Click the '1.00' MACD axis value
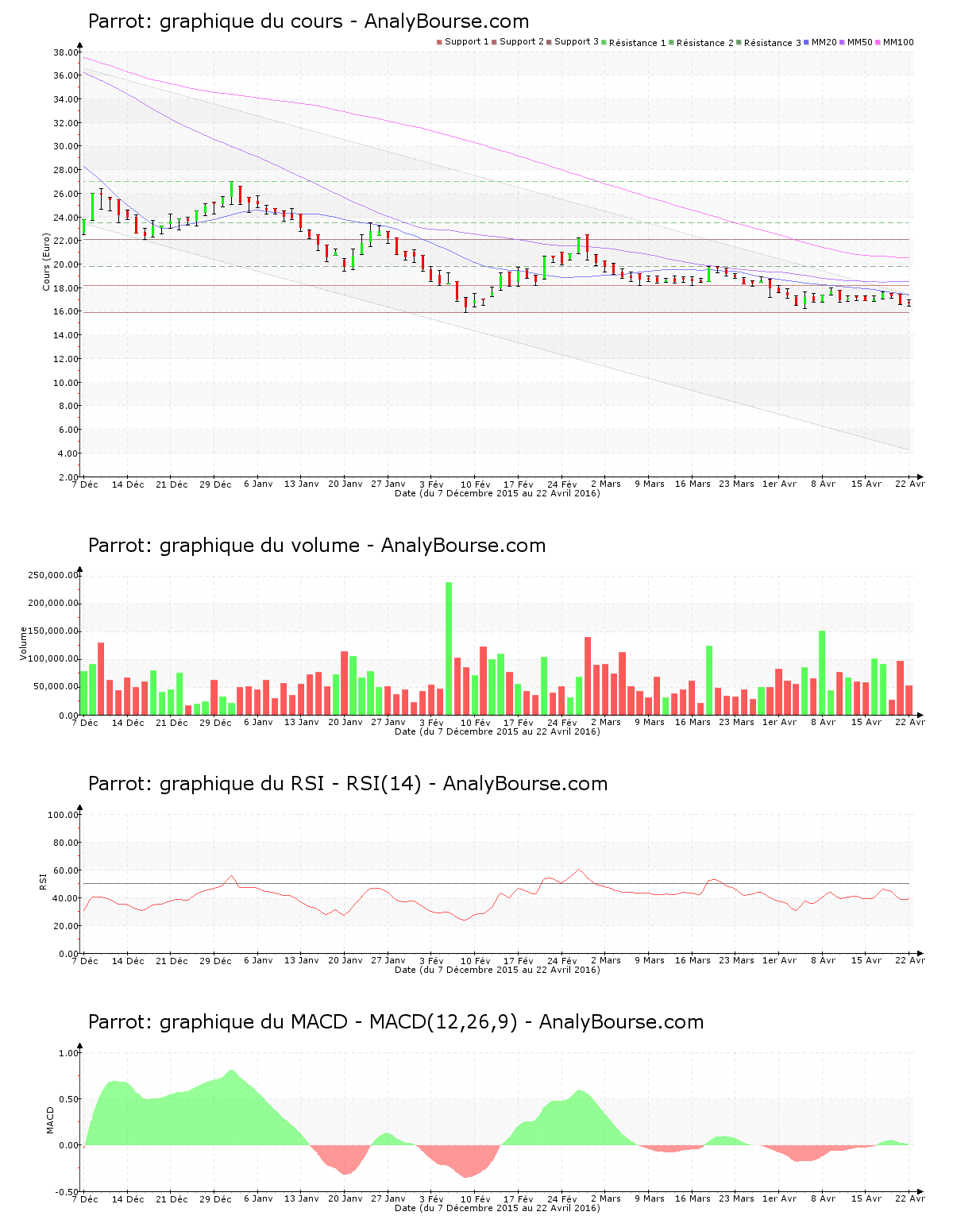The width and height of the screenshot is (953, 1231). 68,1053
